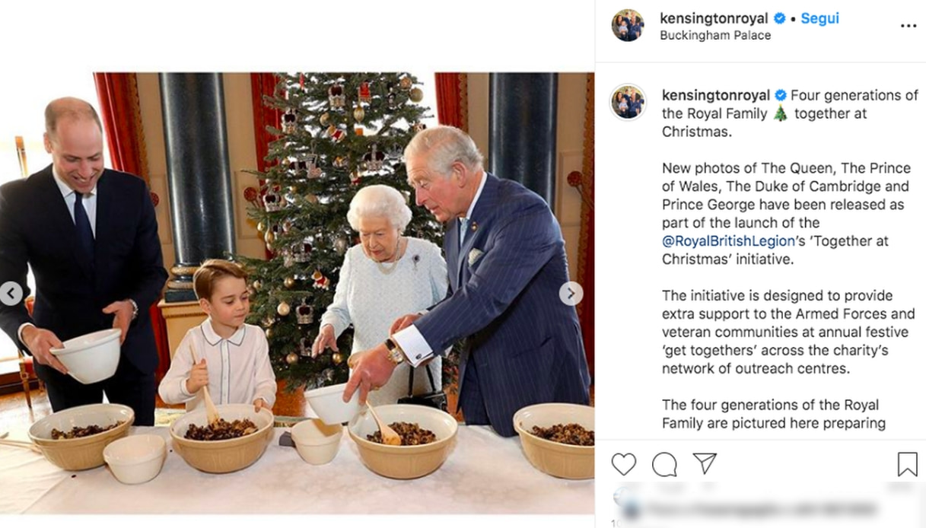Open Buckingham Palace location link
926x528 pixels.
pos(715,36)
